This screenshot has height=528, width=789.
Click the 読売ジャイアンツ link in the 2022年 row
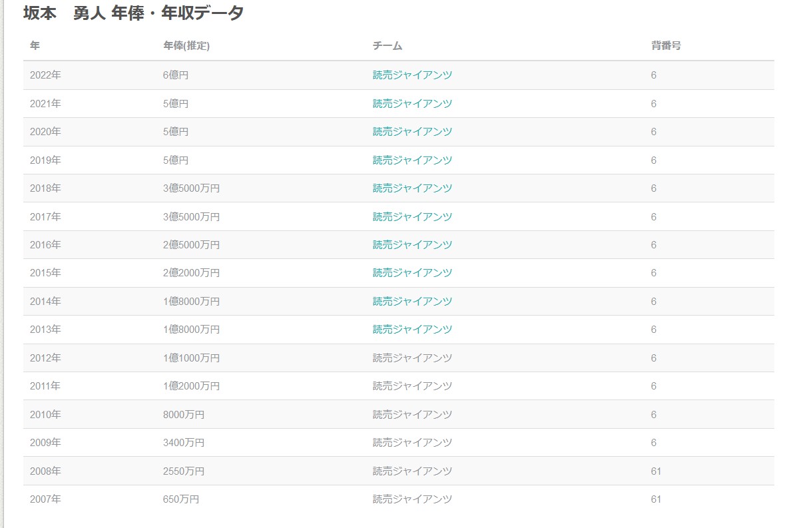coord(412,75)
